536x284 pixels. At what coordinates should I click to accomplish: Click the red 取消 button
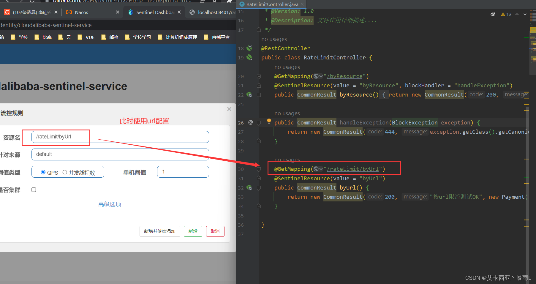(x=215, y=231)
